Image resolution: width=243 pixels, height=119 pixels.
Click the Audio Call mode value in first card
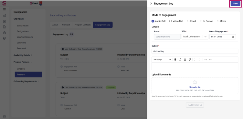click(x=125, y=70)
